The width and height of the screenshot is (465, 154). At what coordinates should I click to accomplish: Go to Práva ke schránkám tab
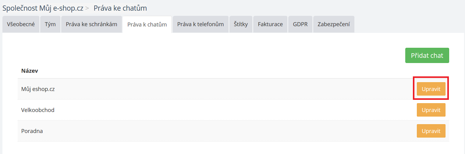(91, 24)
